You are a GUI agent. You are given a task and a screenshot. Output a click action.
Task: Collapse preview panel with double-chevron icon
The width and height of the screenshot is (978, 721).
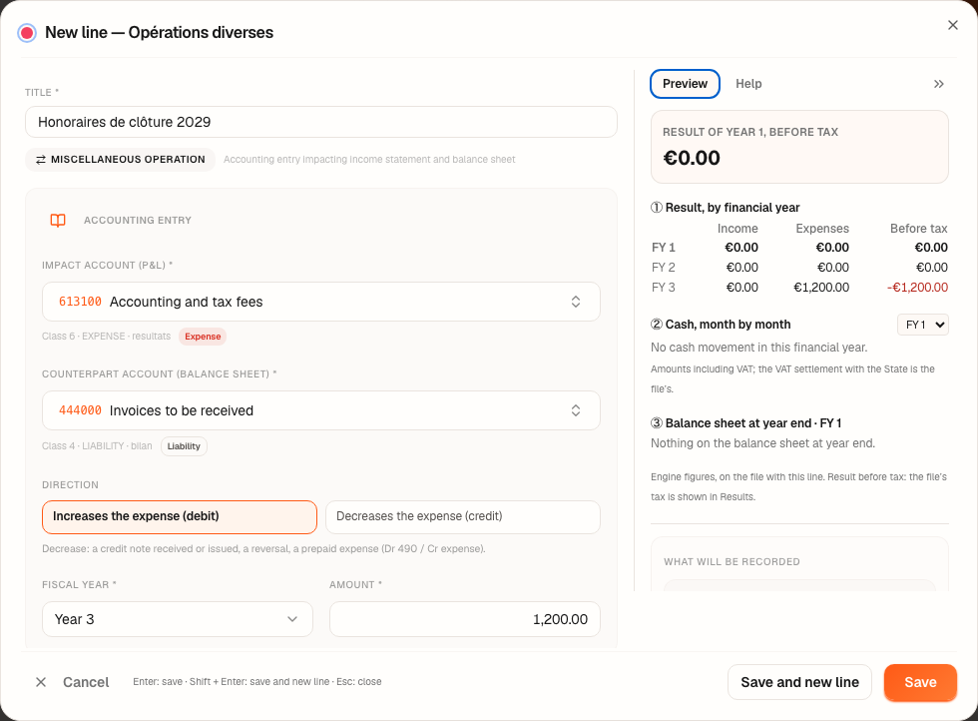coord(938,84)
